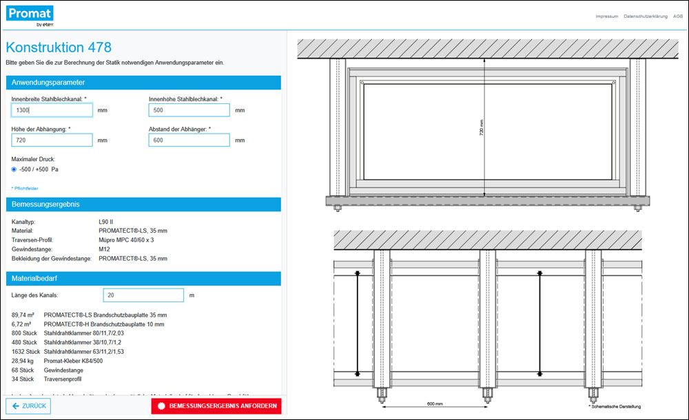The height and width of the screenshot is (420, 689).
Task: Click the Anwendungsparameter section header
Action: point(143,83)
